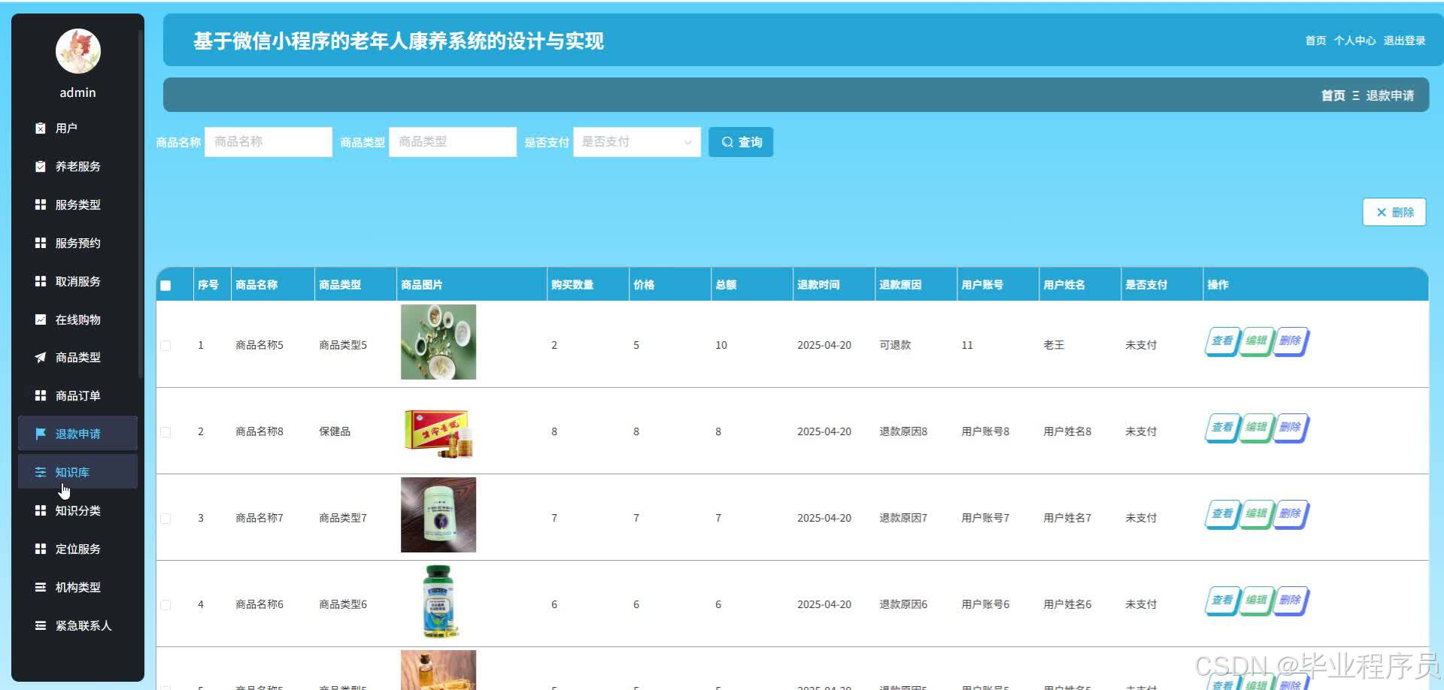
Task: Click the 在线购物 chart icon
Action: click(41, 319)
